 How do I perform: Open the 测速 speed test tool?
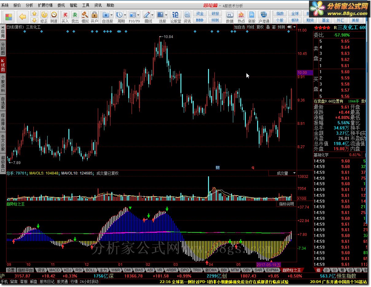[54, 17]
